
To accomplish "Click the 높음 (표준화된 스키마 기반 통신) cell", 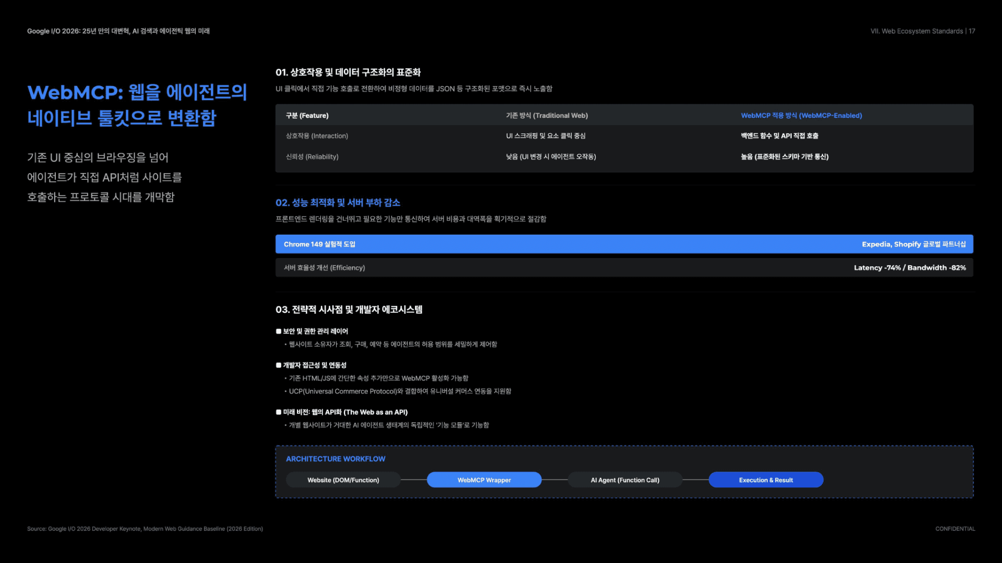I will [784, 156].
